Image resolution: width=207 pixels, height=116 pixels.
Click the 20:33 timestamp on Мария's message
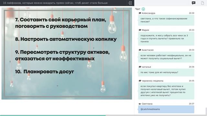pyautogui.click(x=191, y=30)
